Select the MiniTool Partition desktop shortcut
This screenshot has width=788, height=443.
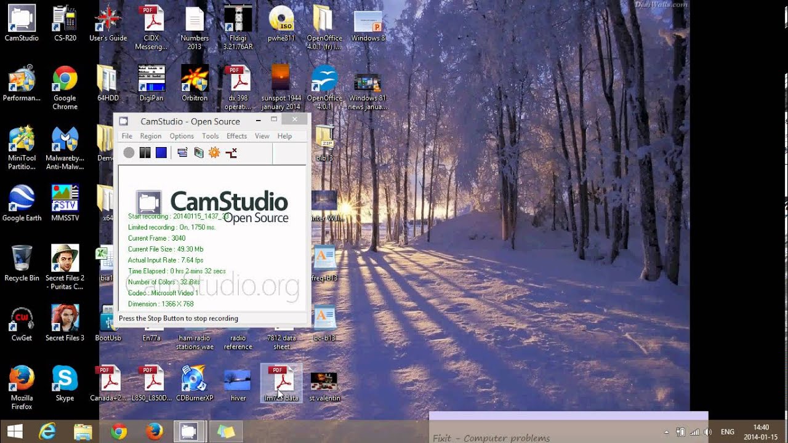22,148
